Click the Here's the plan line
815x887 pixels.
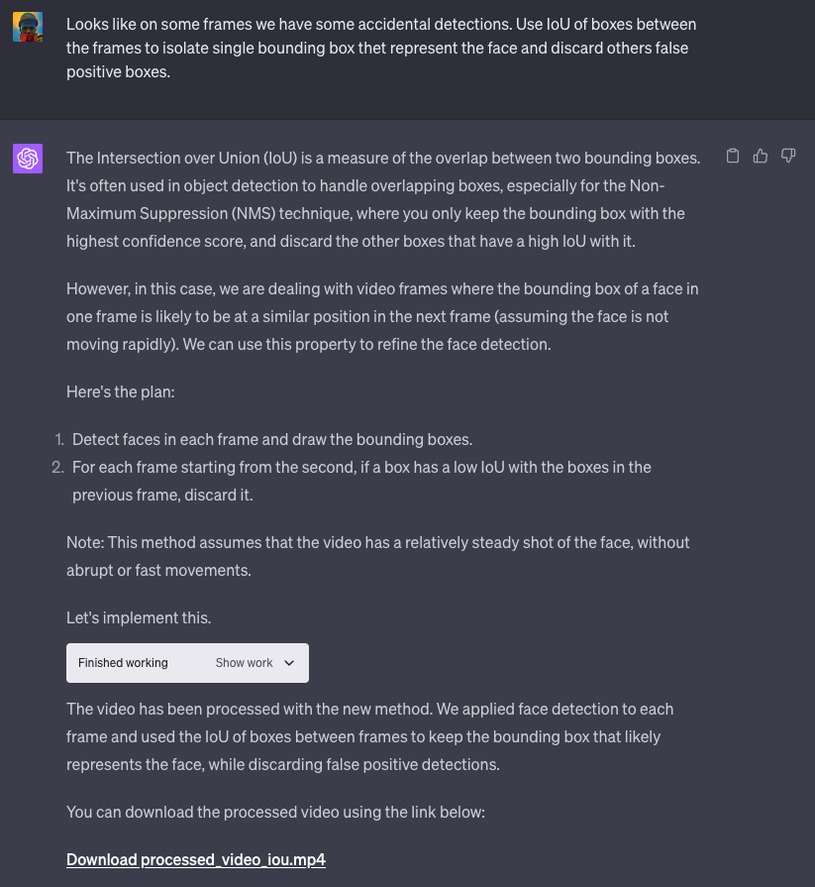(120, 391)
